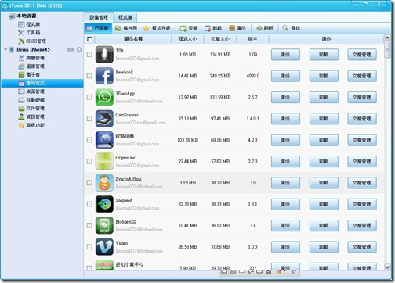Click the eject icon beside Brian iPhone4S

pos(79,49)
